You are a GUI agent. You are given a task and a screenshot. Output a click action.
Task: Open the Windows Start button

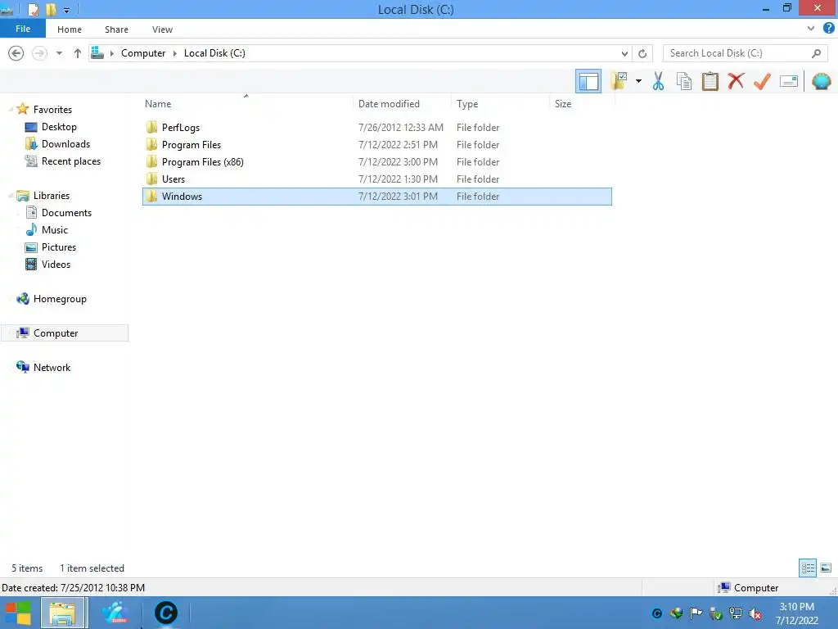point(18,613)
